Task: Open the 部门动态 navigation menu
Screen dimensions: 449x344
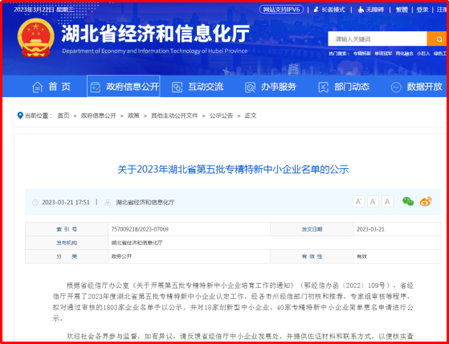Action: pyautogui.click(x=344, y=87)
